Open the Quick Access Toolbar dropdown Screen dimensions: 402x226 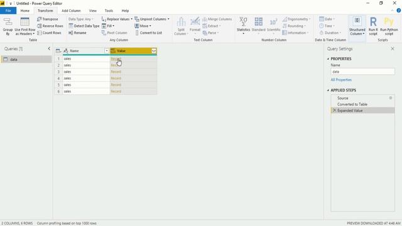(x=11, y=4)
